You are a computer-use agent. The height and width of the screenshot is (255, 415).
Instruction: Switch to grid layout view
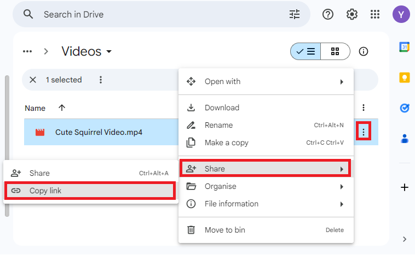(x=335, y=51)
